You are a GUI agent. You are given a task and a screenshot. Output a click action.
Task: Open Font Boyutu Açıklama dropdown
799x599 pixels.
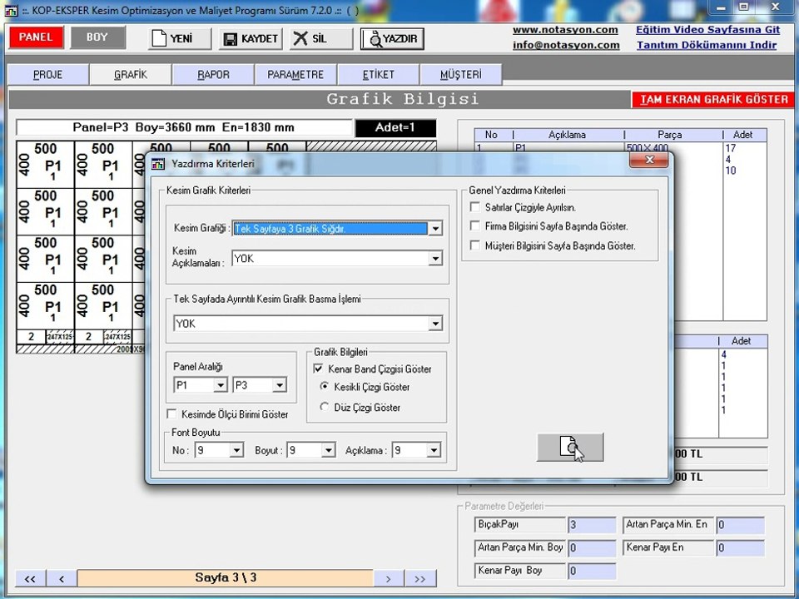(434, 450)
